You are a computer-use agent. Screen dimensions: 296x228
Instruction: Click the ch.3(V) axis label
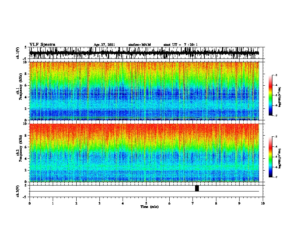coord(18,191)
